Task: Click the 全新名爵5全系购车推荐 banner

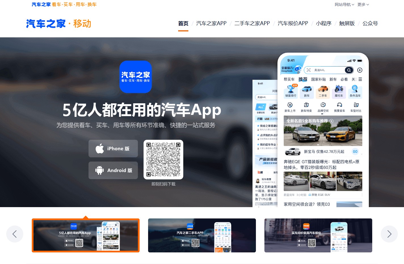Action: (323, 131)
